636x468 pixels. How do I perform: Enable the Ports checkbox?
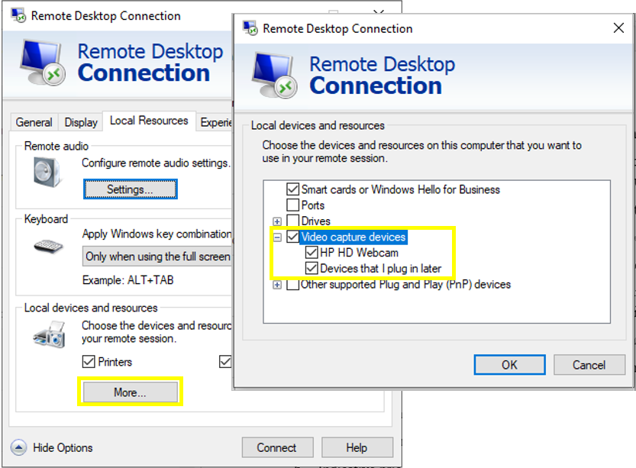pos(292,205)
